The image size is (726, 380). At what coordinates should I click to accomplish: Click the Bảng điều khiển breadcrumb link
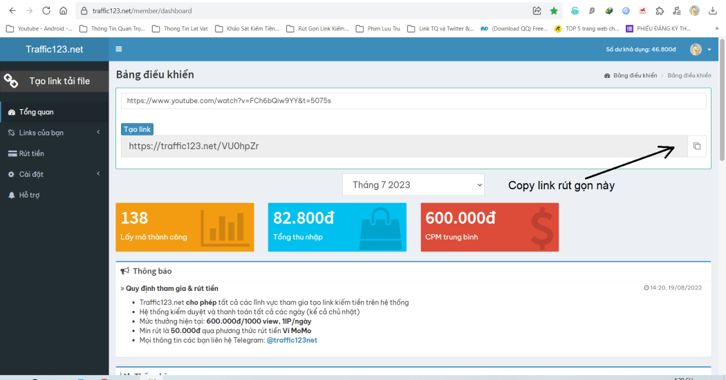(635, 75)
